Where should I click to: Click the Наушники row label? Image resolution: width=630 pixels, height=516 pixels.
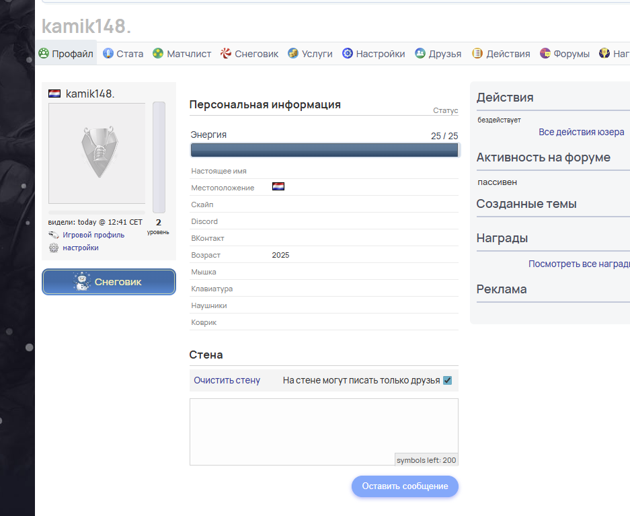[209, 306]
